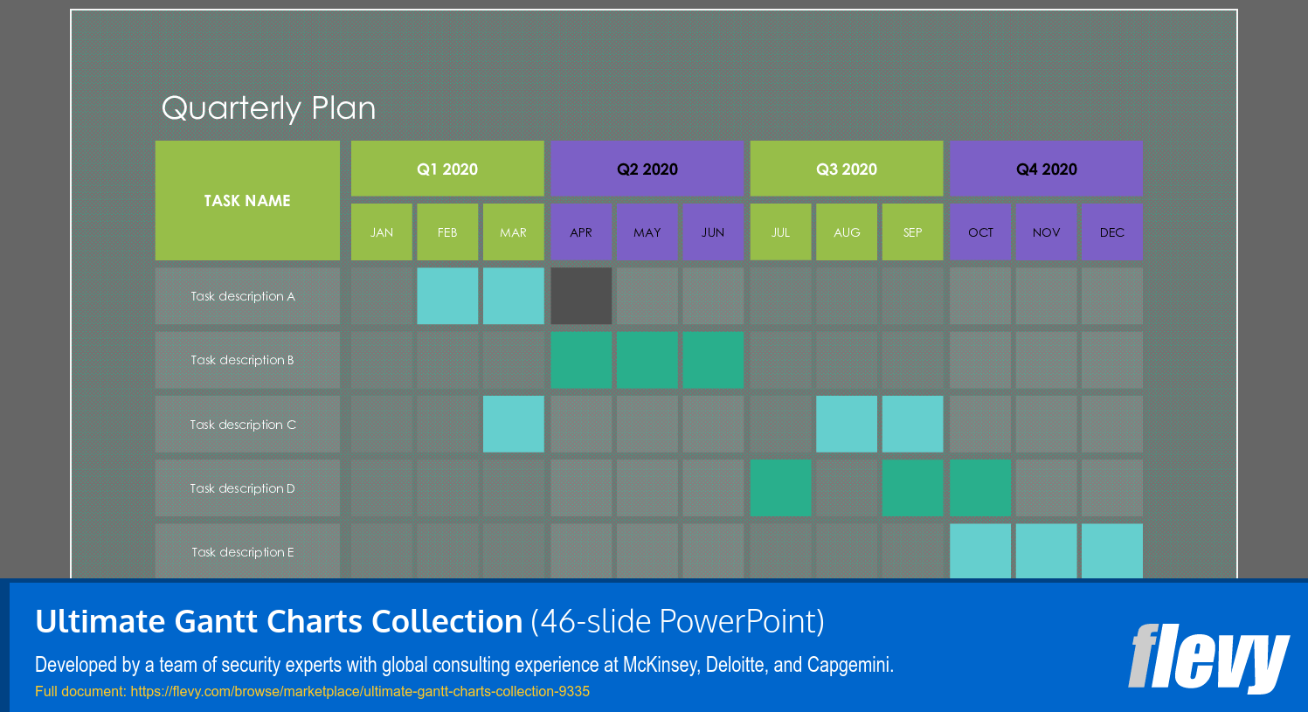Screen dimensions: 1308x712
Task: Click Task D's green OCT block
Action: [980, 487]
